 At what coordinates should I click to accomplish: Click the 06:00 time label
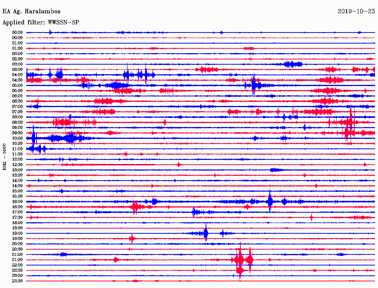pos(17,96)
